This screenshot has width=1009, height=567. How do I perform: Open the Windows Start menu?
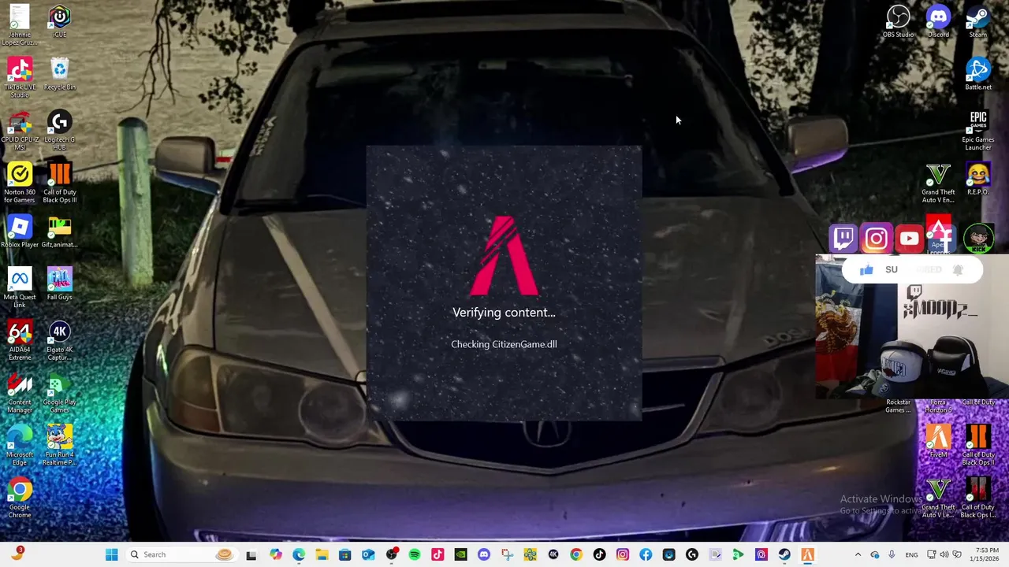click(112, 554)
